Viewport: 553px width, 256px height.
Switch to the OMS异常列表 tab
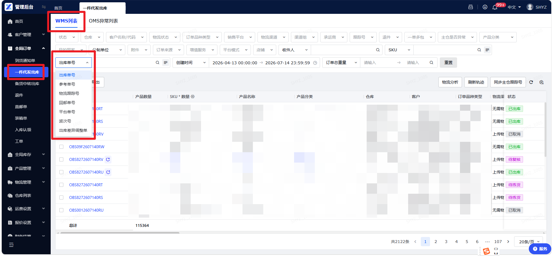tap(103, 21)
